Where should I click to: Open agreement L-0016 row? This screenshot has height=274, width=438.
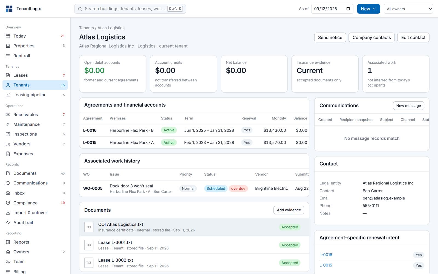click(x=194, y=130)
